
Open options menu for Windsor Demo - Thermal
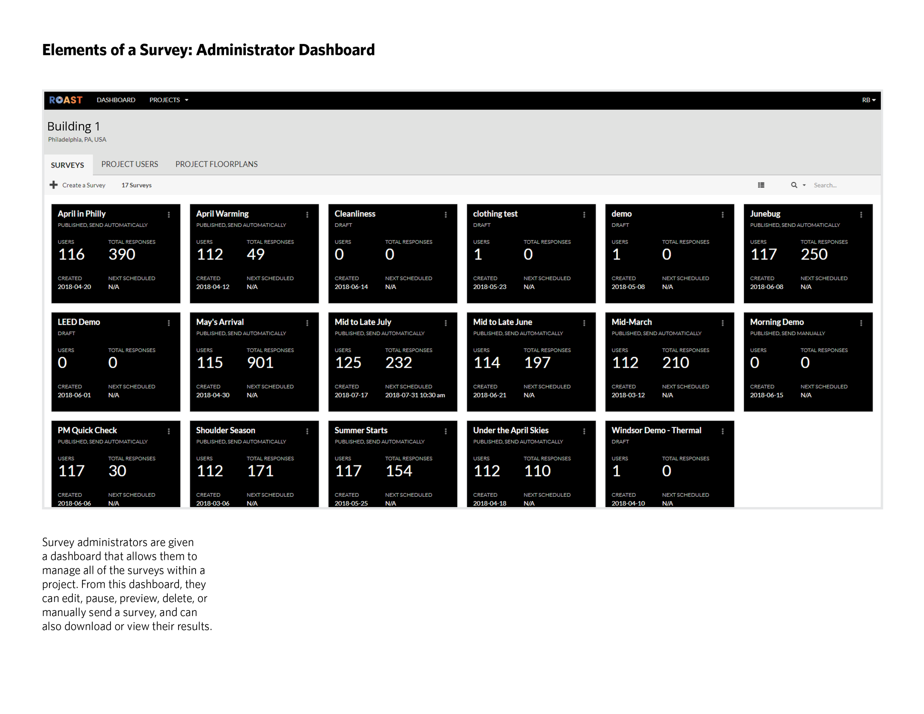tap(723, 431)
